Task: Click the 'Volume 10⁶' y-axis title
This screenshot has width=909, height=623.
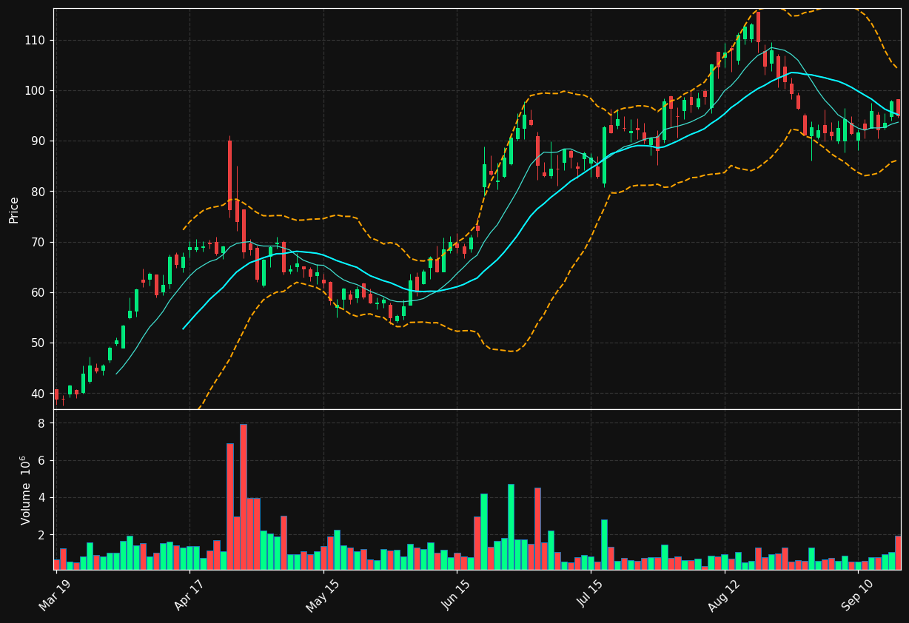Action: pos(26,490)
